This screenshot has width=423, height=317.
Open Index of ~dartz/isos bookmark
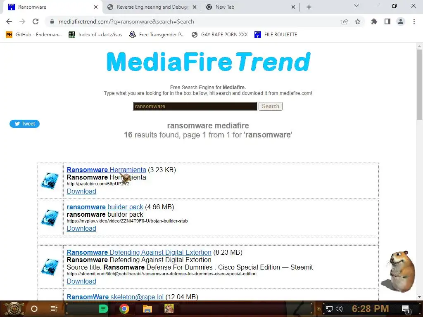click(95, 35)
